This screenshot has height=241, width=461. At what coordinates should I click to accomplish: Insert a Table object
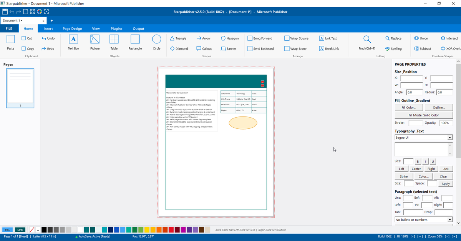coord(114,42)
